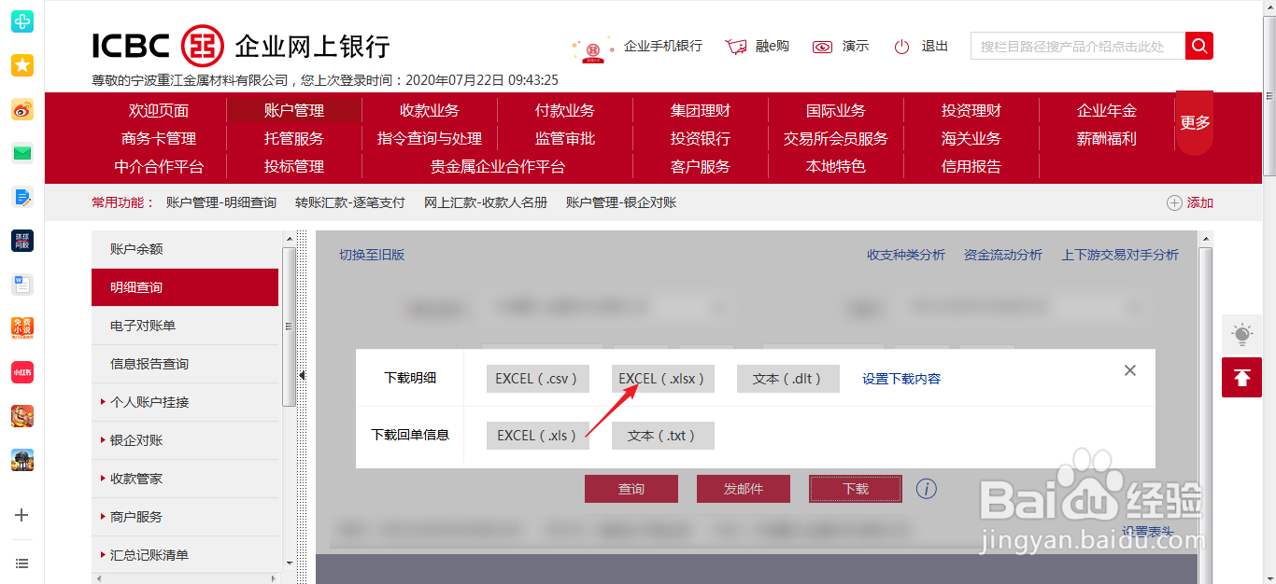Image resolution: width=1276 pixels, height=584 pixels.
Task: Click the search input field
Action: (x=1078, y=46)
